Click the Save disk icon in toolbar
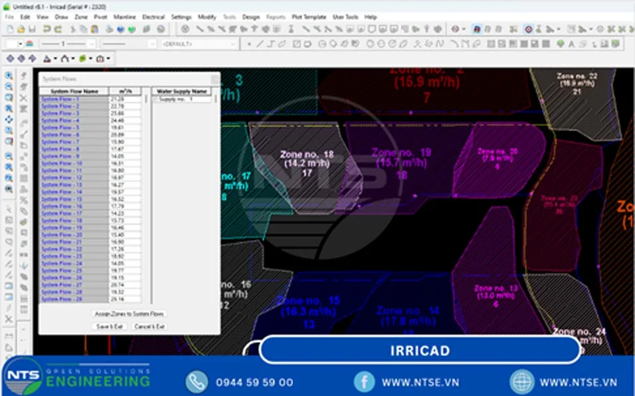The width and height of the screenshot is (635, 396). (x=32, y=29)
